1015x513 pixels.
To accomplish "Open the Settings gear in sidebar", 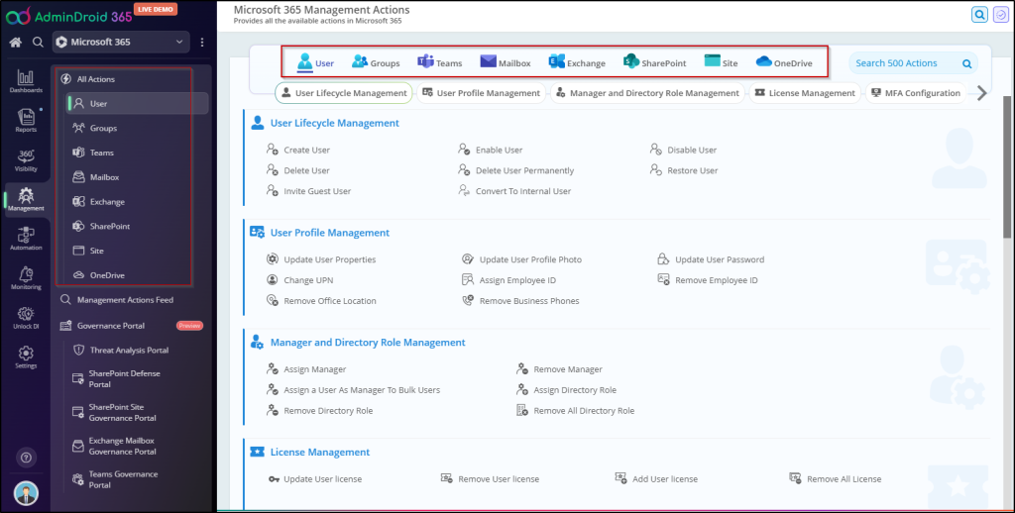I will 26,357.
